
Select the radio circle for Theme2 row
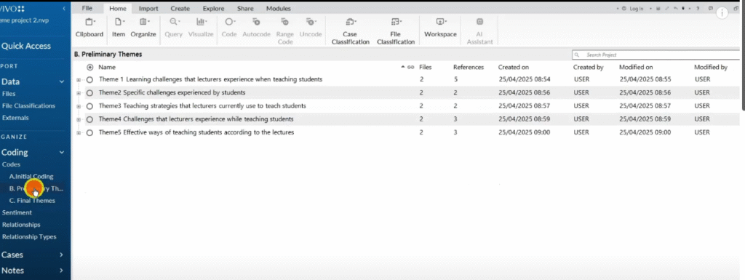[x=89, y=92]
